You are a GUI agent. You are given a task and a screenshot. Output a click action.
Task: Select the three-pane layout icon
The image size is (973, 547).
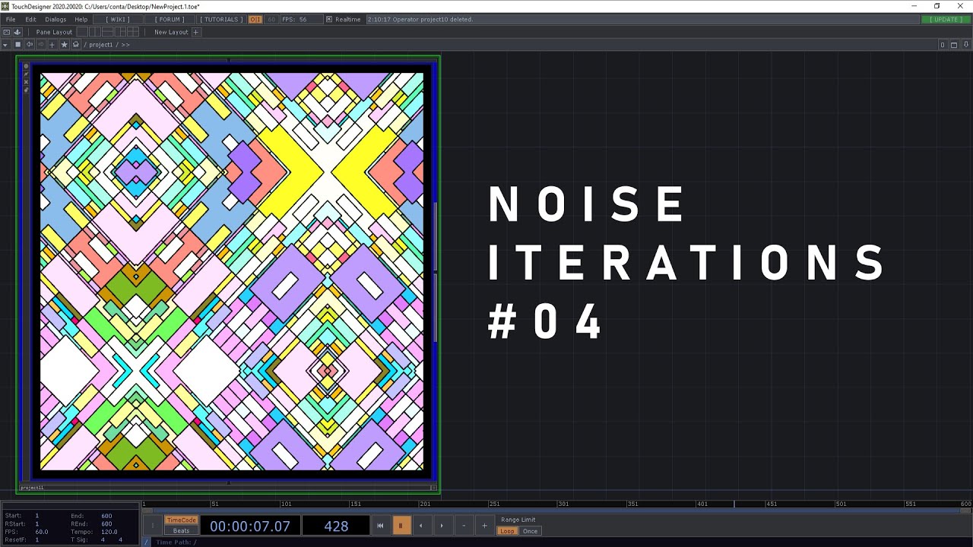click(x=121, y=32)
